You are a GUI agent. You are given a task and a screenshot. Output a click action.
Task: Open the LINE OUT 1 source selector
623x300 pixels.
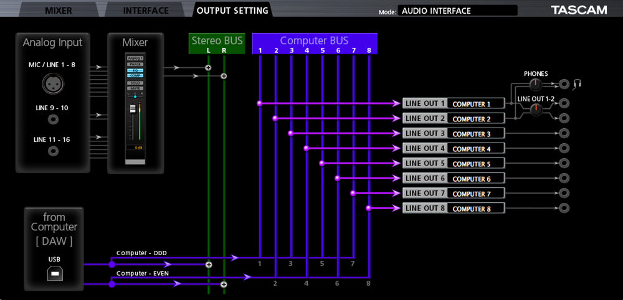tap(477, 104)
